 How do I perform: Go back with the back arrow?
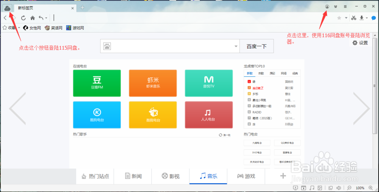pyautogui.click(x=5, y=18)
